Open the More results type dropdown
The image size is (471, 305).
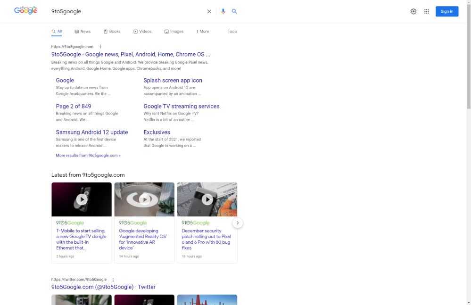202,31
